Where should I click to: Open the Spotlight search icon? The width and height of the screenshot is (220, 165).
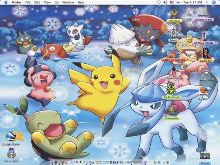(x=214, y=2)
